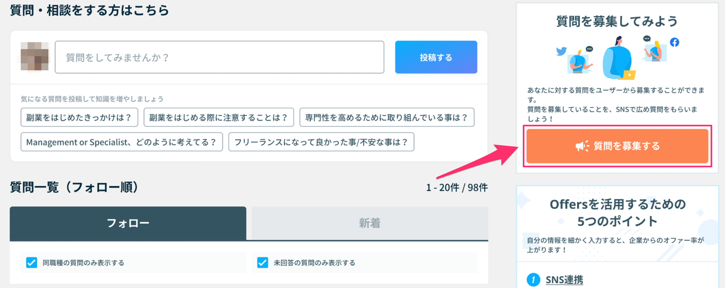Click the megaphone icon on orange button
The width and height of the screenshot is (725, 288).
[x=582, y=146]
